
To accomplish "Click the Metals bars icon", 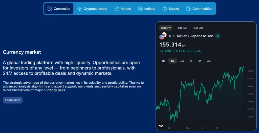I will [117, 9].
